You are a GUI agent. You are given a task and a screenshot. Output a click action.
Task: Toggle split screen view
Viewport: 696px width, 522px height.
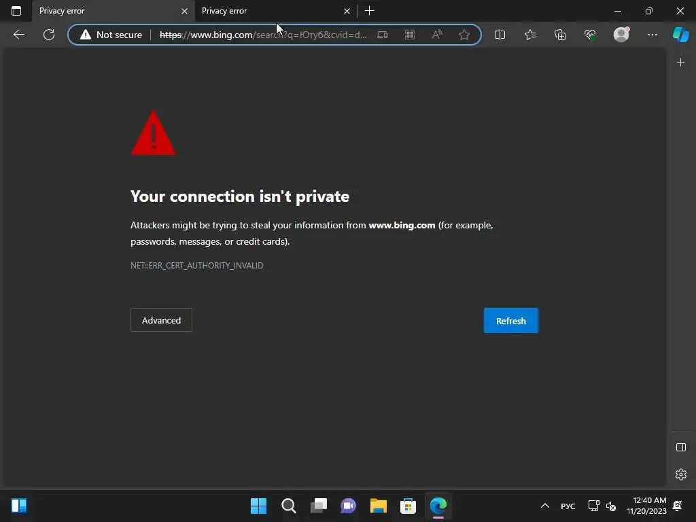(500, 35)
